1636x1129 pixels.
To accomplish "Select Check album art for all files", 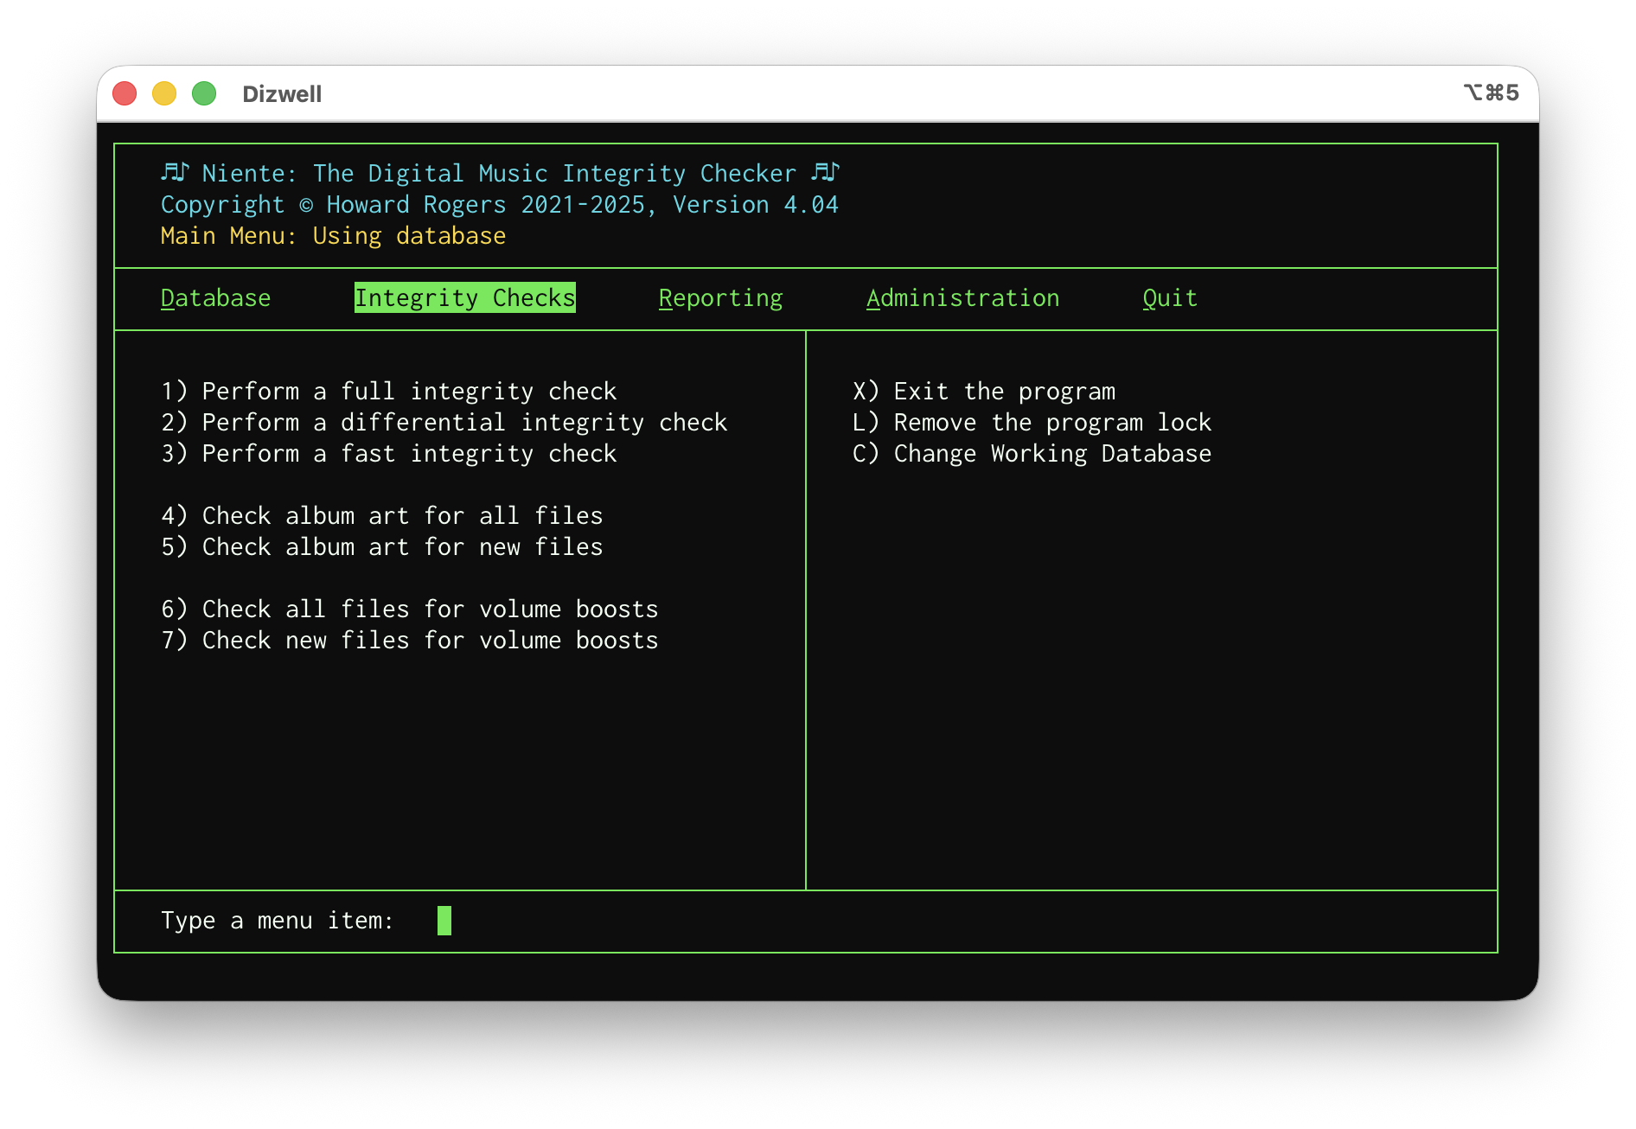I will pyautogui.click(x=382, y=516).
